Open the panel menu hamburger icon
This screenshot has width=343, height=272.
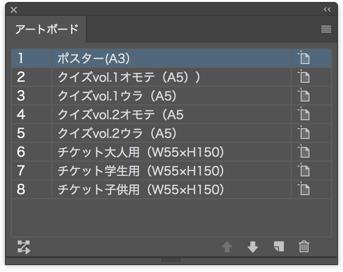(326, 29)
